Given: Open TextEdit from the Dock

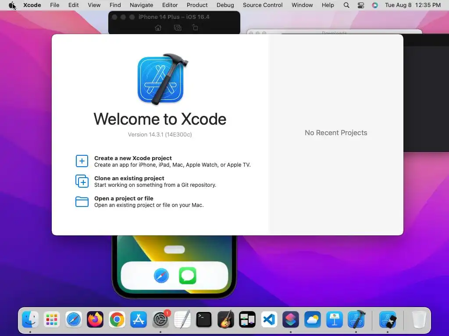Looking at the screenshot, I should click(x=182, y=319).
